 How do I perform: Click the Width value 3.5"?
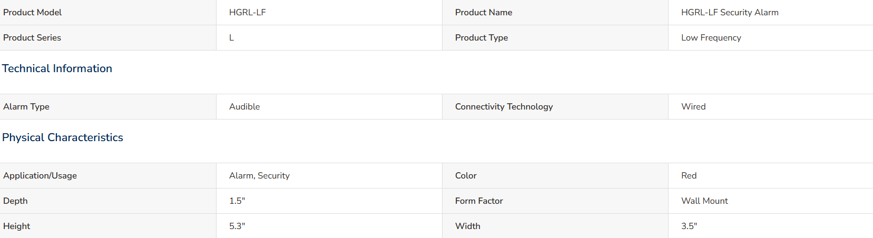pyautogui.click(x=689, y=226)
